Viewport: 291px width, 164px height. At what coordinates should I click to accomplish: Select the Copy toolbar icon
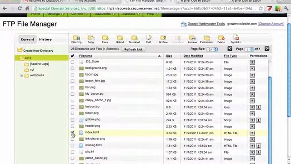coord(91,39)
